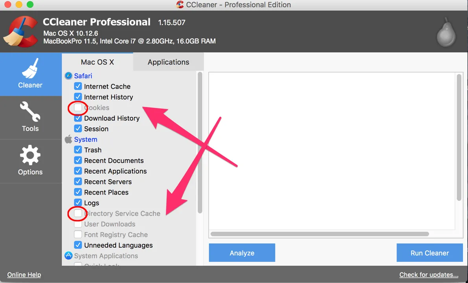Select System Applications category heading
468x283 pixels.
point(106,256)
